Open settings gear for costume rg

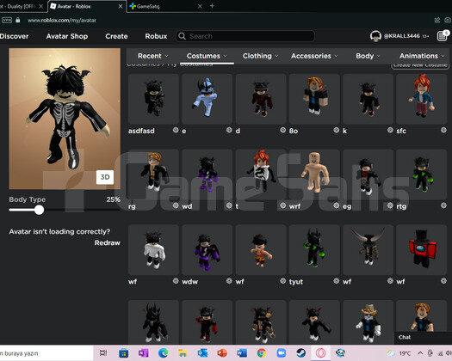pos(176,205)
